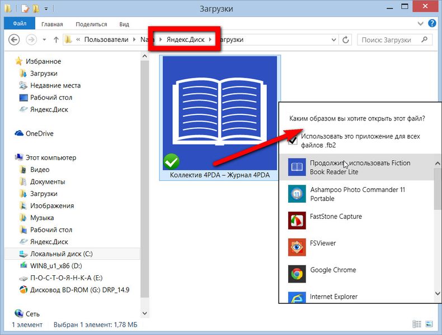The width and height of the screenshot is (442, 335).
Task: Pick the FastStone Capture icon
Action: [x=297, y=221]
